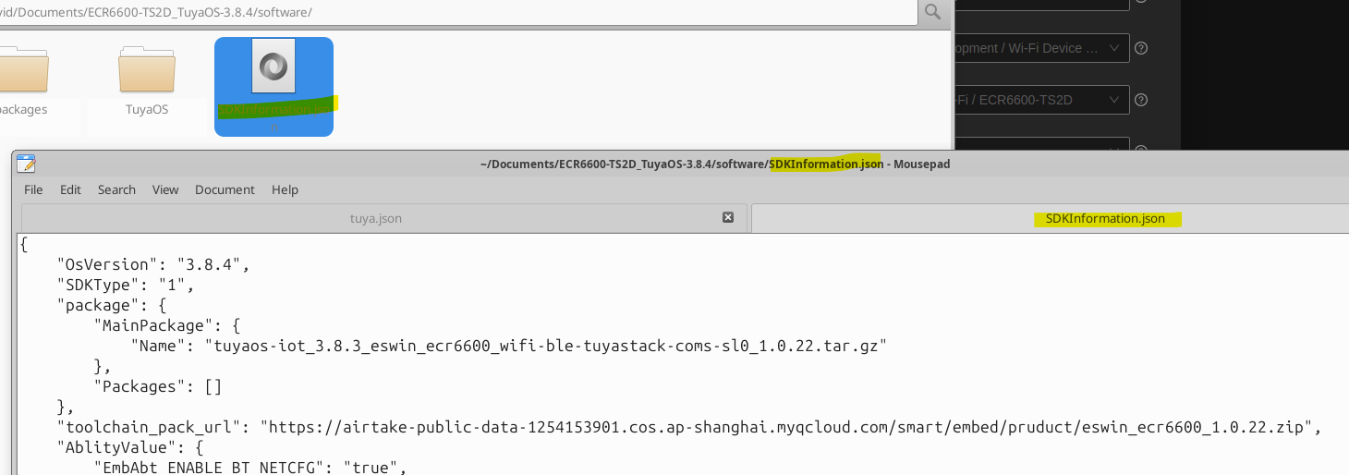Click help icon beside Wi-Fi Device dropdown
1349x475 pixels.
(1141, 48)
